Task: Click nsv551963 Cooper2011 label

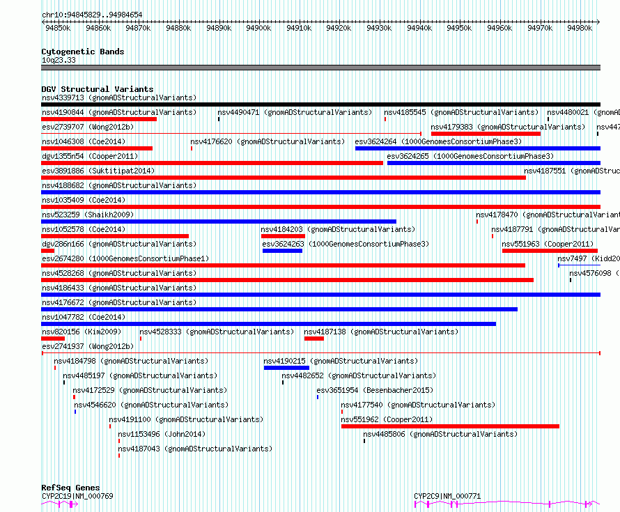Action: tap(548, 244)
